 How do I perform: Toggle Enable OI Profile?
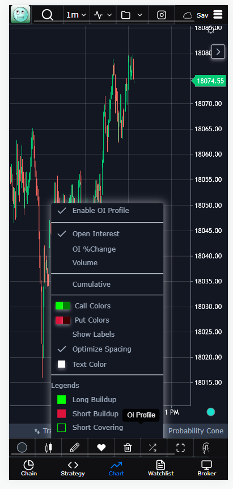(107, 211)
